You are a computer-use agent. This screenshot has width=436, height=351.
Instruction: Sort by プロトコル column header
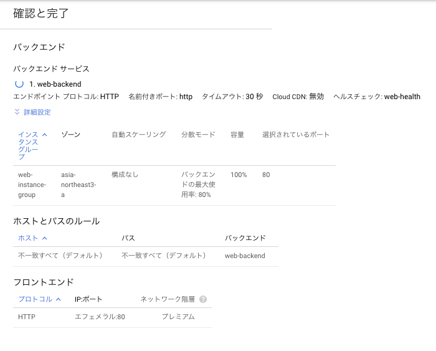coord(35,299)
